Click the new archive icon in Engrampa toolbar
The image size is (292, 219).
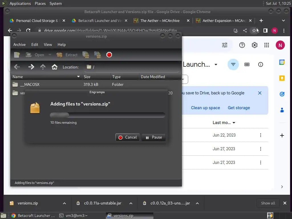[17, 55]
